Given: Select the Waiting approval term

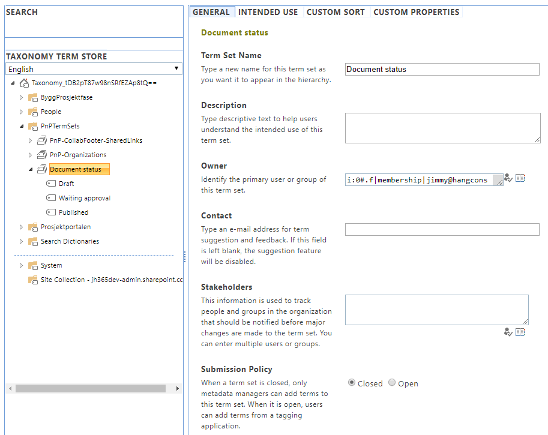Looking at the screenshot, I should tap(85, 198).
